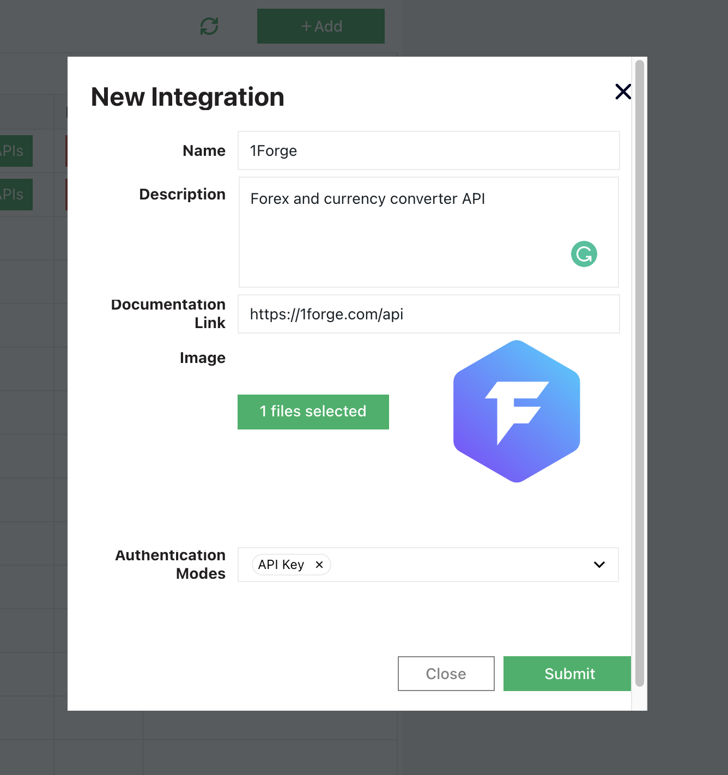Submit the New Integration form
Viewport: 728px width, 775px height.
pyautogui.click(x=567, y=674)
